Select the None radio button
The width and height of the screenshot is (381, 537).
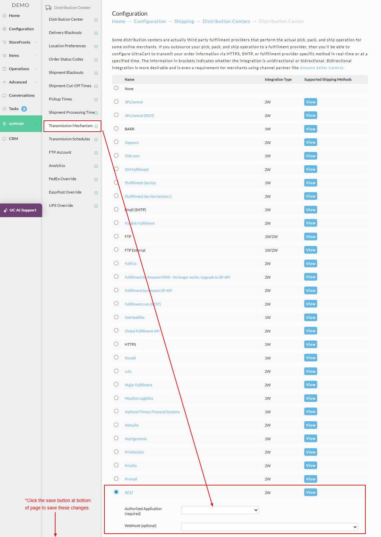point(116,88)
